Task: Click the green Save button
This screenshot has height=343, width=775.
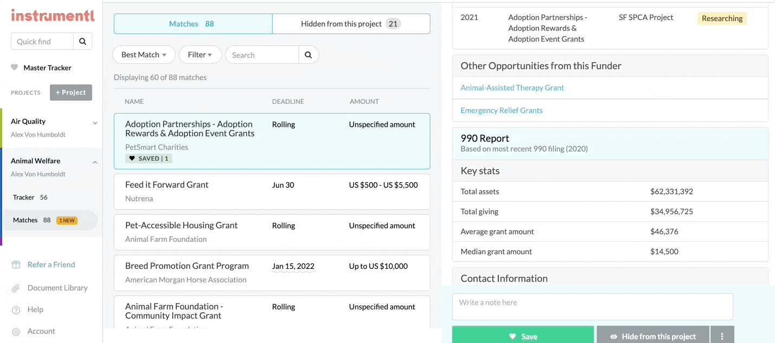Action: click(x=523, y=335)
